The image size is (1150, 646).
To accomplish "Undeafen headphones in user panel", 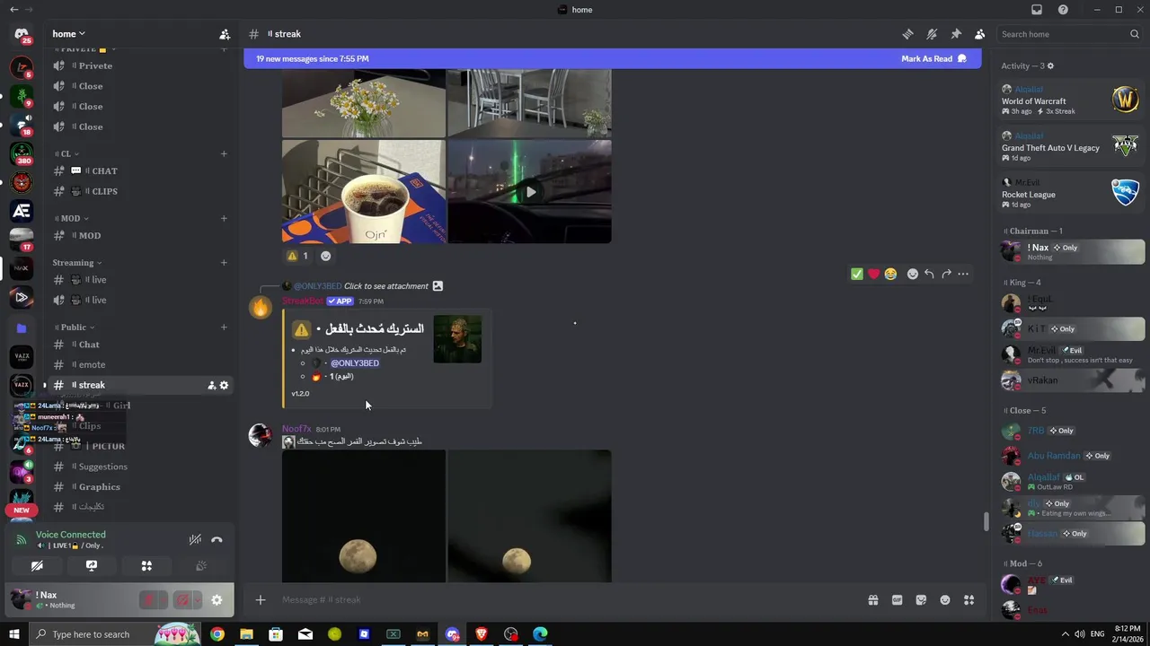I will [x=182, y=600].
